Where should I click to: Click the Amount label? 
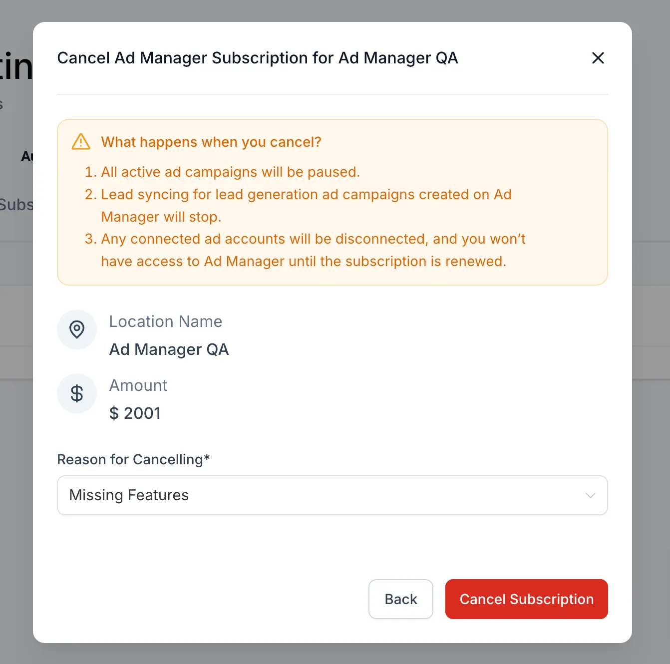[138, 385]
